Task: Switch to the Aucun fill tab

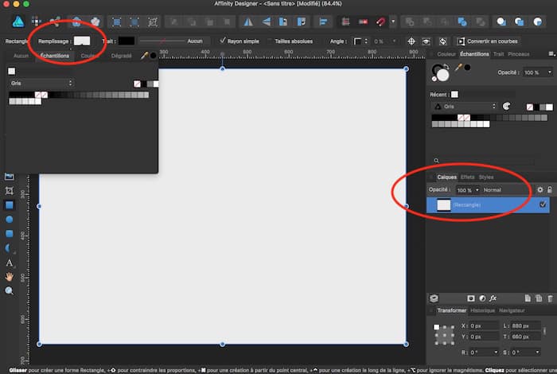Action: tap(21, 56)
